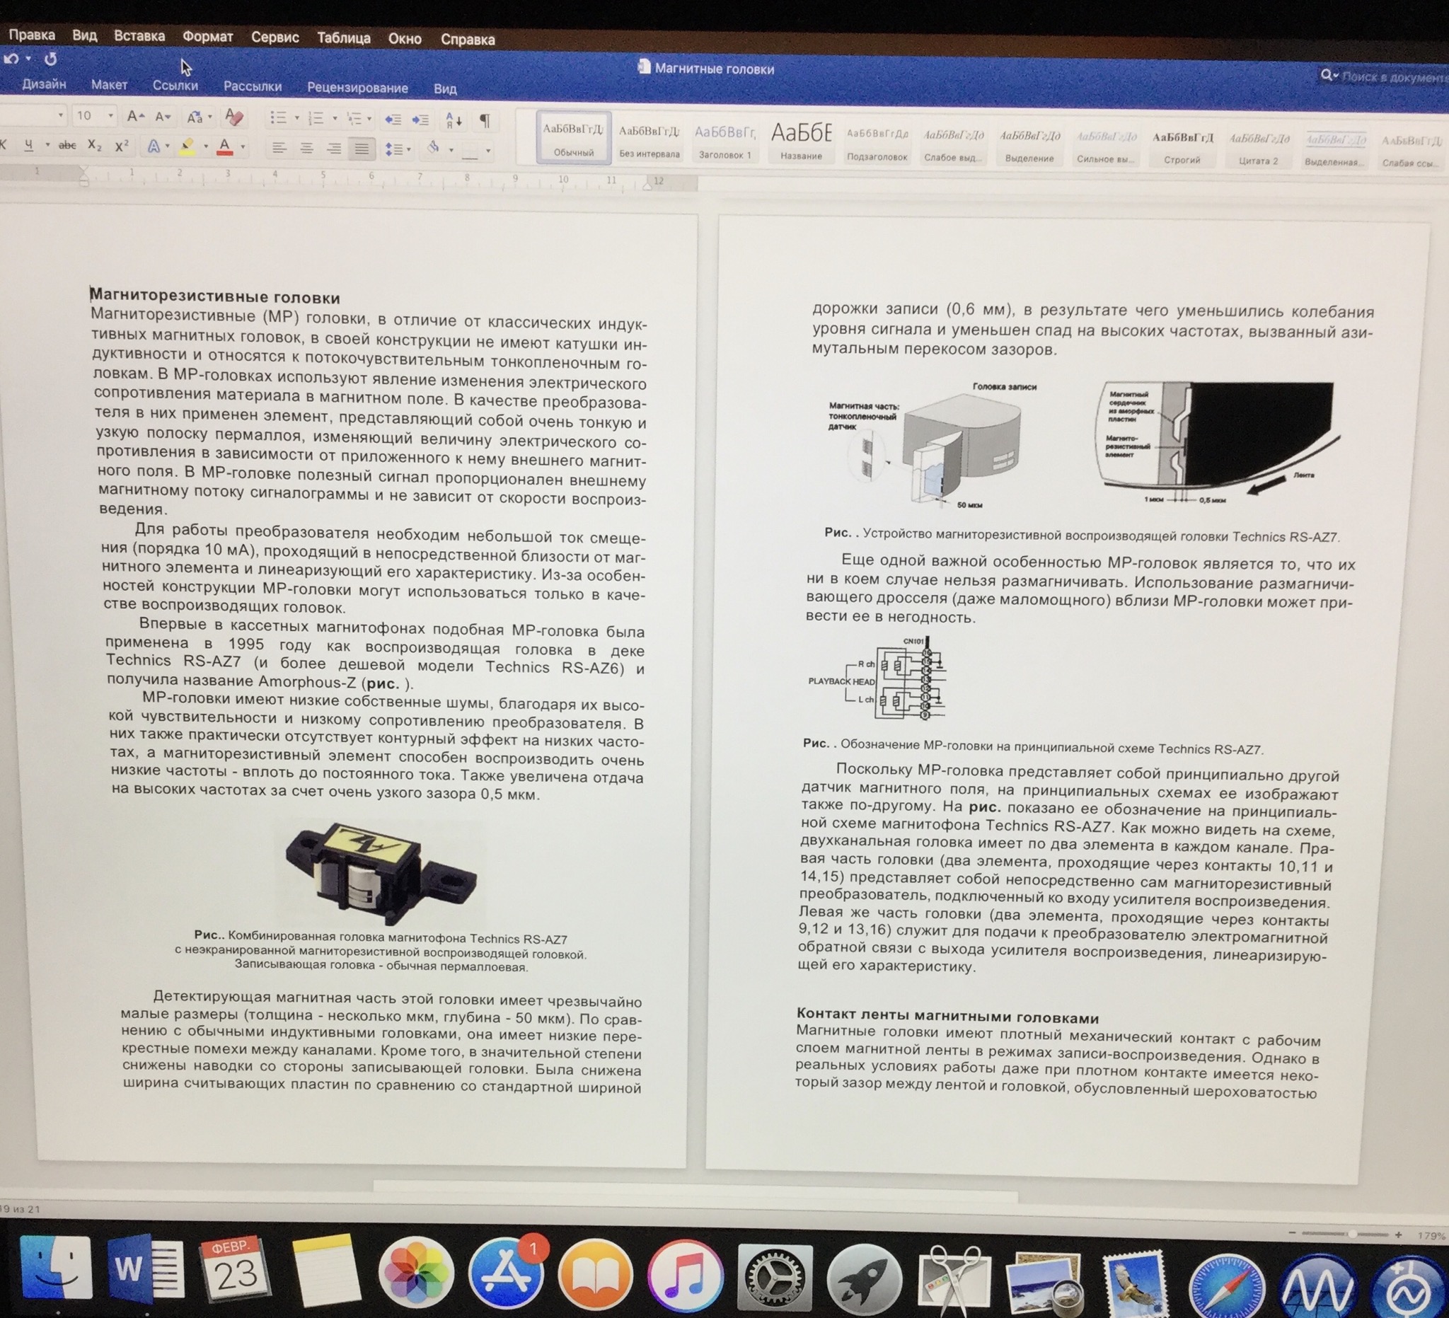Image resolution: width=1449 pixels, height=1318 pixels.
Task: Toggle display of paragraph marks
Action: [485, 121]
